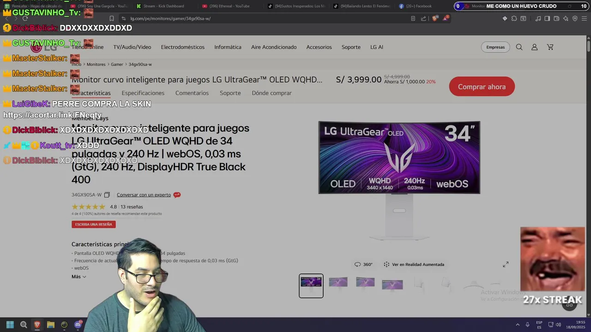Open File Explorer from taskbar
Image resolution: width=591 pixels, height=332 pixels.
pyautogui.click(x=51, y=325)
